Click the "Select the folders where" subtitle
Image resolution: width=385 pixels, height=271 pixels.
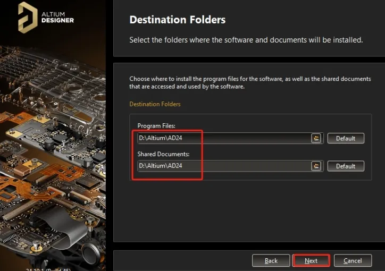[x=246, y=40]
